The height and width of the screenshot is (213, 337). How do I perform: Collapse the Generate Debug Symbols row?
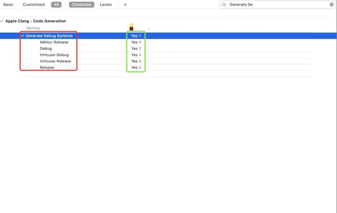click(22, 36)
